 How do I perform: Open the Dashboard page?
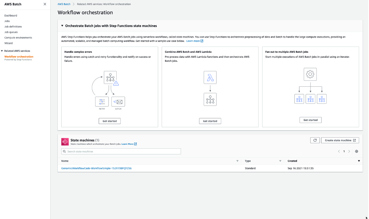pos(11,15)
